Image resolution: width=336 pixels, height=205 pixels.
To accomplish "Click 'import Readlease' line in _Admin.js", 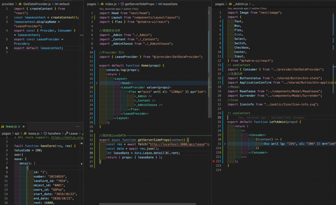I will (275, 91).
